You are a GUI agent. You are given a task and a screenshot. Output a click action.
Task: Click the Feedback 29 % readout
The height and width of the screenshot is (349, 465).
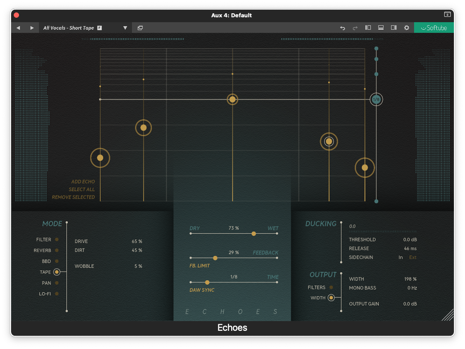(x=234, y=252)
